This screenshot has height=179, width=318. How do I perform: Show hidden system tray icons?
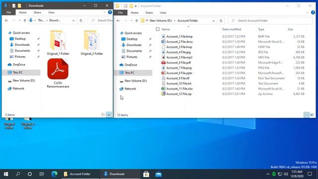click(x=268, y=174)
